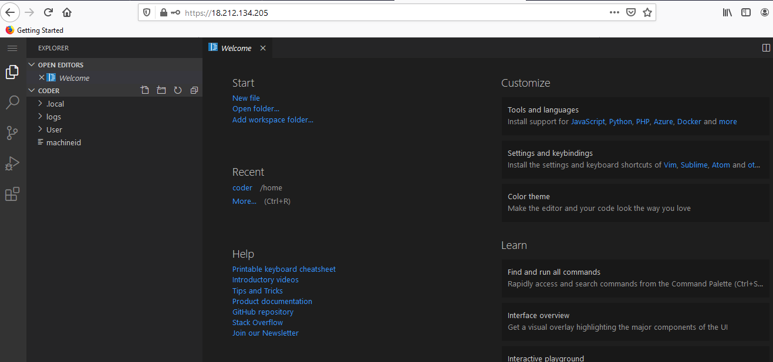Click the New file link
This screenshot has width=773, height=362.
pos(246,98)
